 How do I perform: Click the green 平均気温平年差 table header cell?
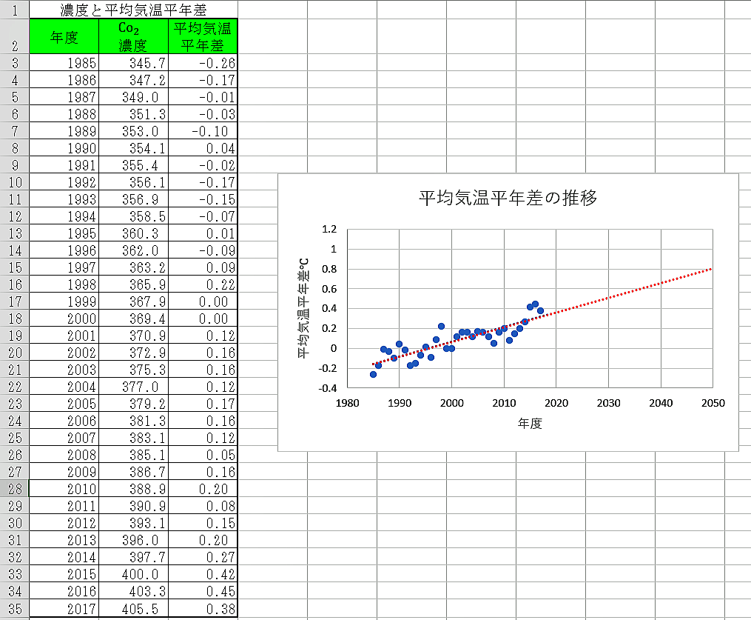pos(203,36)
